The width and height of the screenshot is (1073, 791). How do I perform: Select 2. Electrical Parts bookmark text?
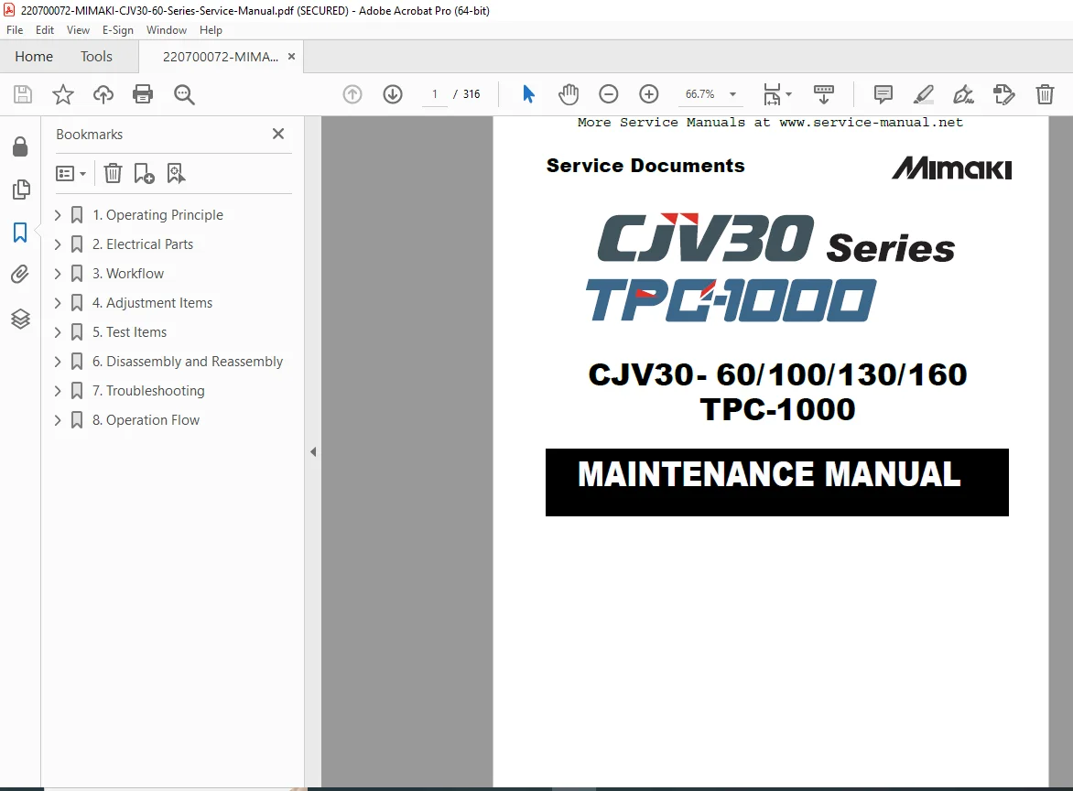click(143, 244)
